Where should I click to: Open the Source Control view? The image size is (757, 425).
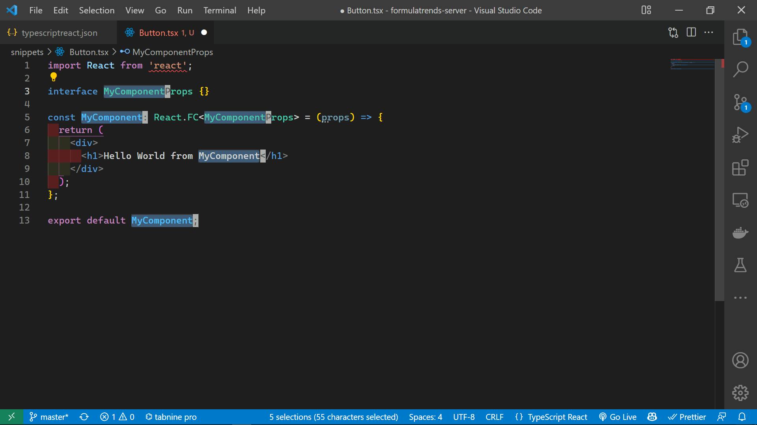tap(740, 102)
